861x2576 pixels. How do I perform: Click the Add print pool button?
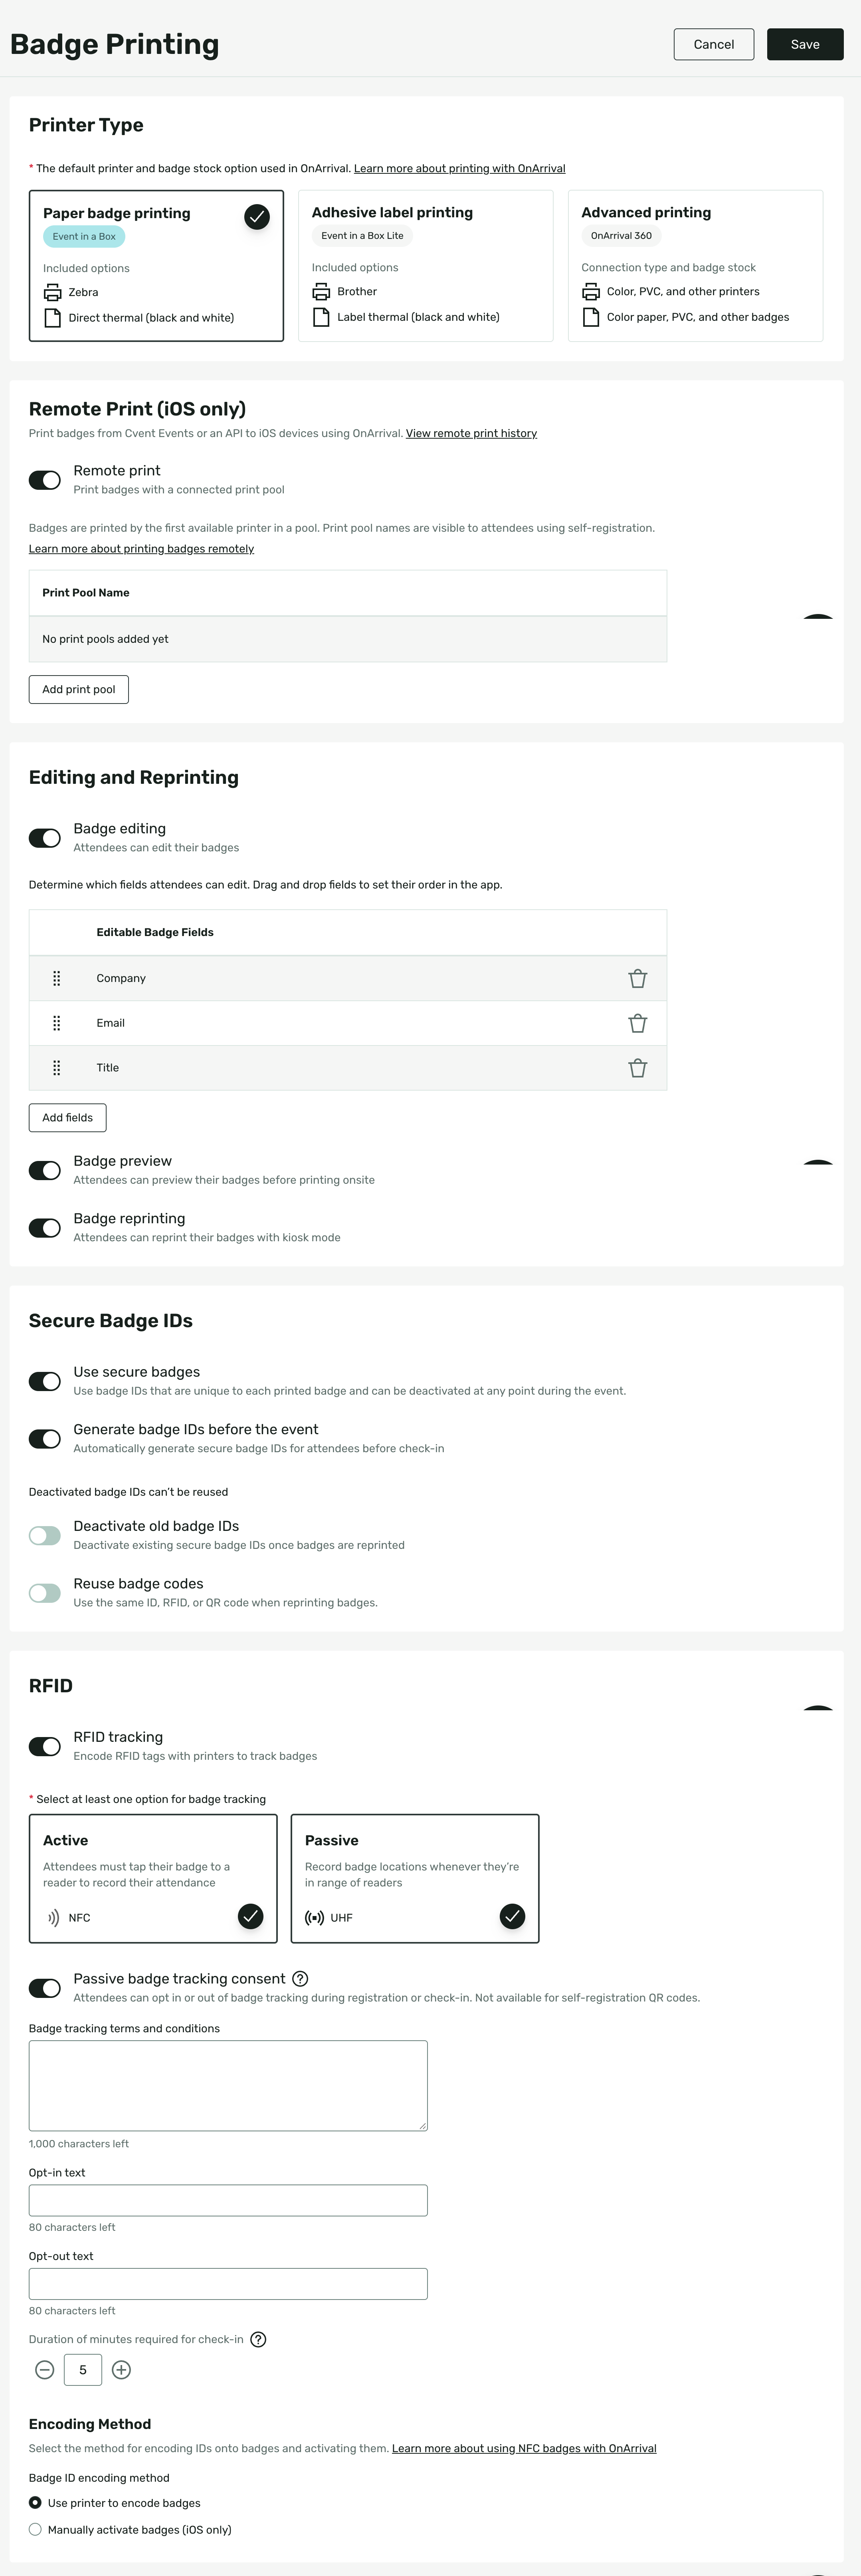pyautogui.click(x=79, y=689)
